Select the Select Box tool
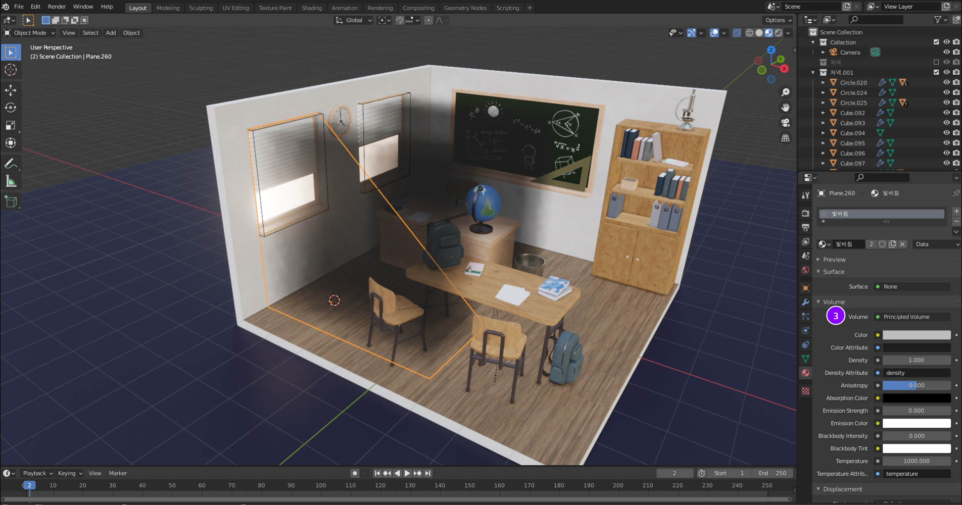962x505 pixels. click(x=11, y=52)
